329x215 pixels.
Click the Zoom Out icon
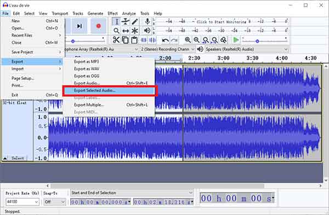[x=197, y=40]
